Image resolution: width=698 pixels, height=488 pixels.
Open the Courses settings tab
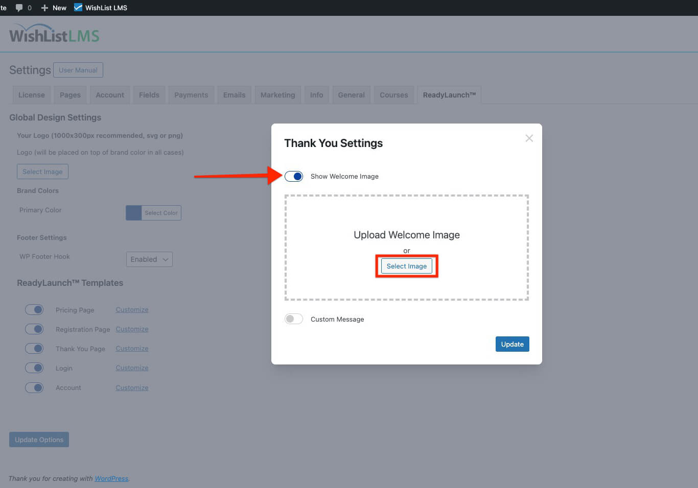393,94
